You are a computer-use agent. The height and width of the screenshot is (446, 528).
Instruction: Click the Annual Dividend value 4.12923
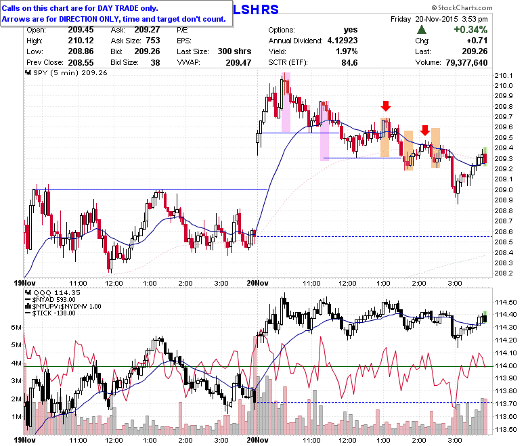coord(343,41)
